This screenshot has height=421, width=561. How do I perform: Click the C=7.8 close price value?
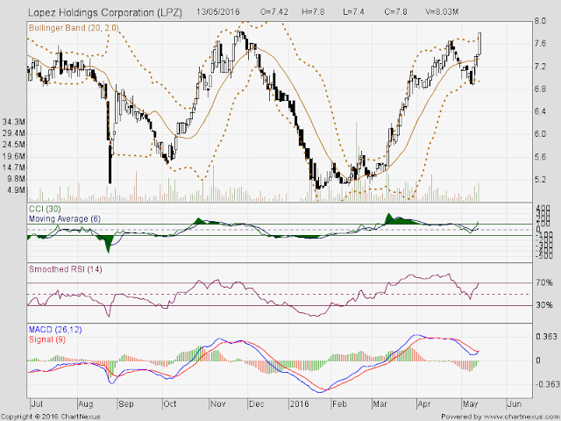pos(395,11)
